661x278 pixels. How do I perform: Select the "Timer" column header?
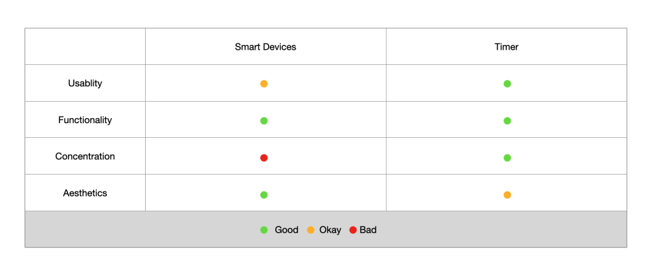click(506, 47)
